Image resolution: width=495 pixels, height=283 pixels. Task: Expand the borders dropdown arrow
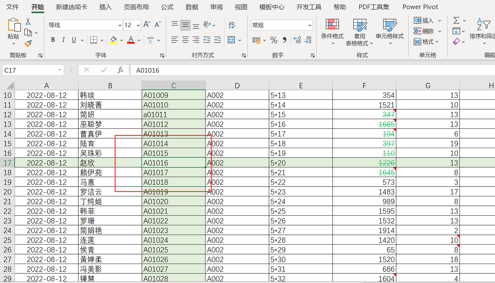pos(101,40)
